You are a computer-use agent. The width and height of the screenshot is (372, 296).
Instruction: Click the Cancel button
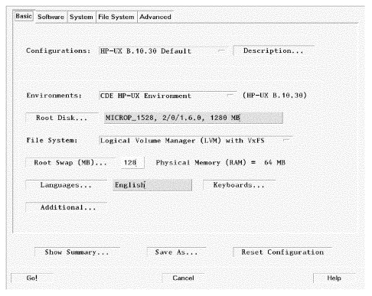[183, 278]
